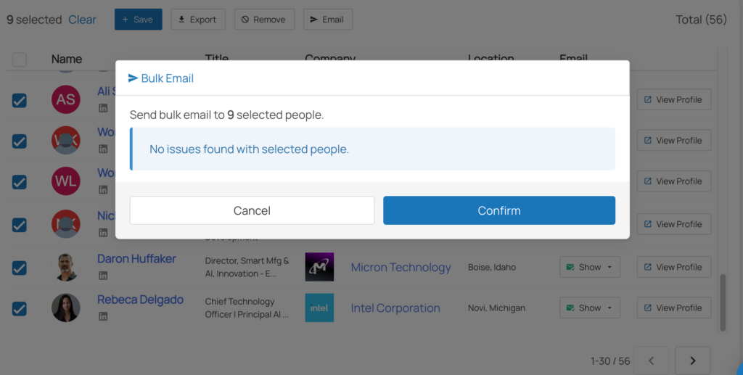The image size is (743, 375).
Task: Click the Export button in toolbar
Action: coord(198,20)
